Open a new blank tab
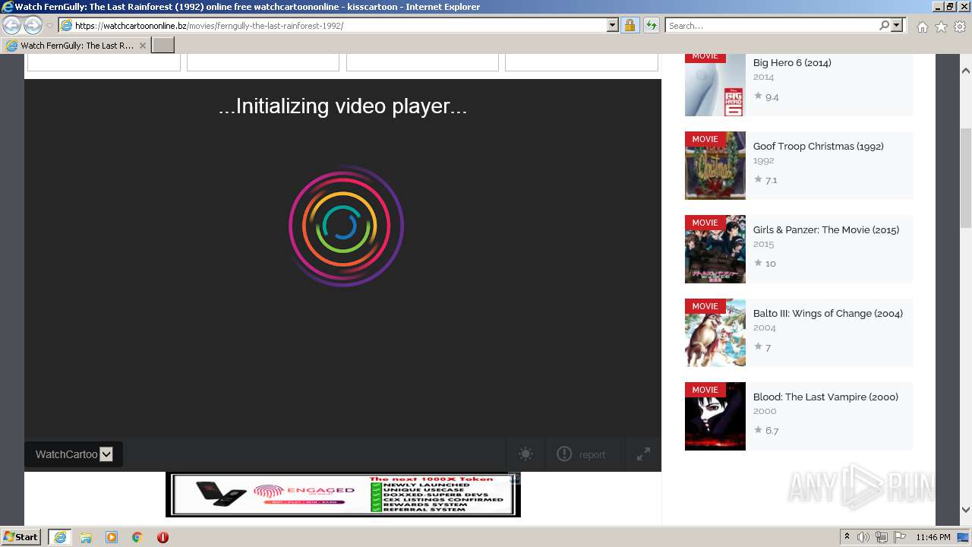 point(163,46)
